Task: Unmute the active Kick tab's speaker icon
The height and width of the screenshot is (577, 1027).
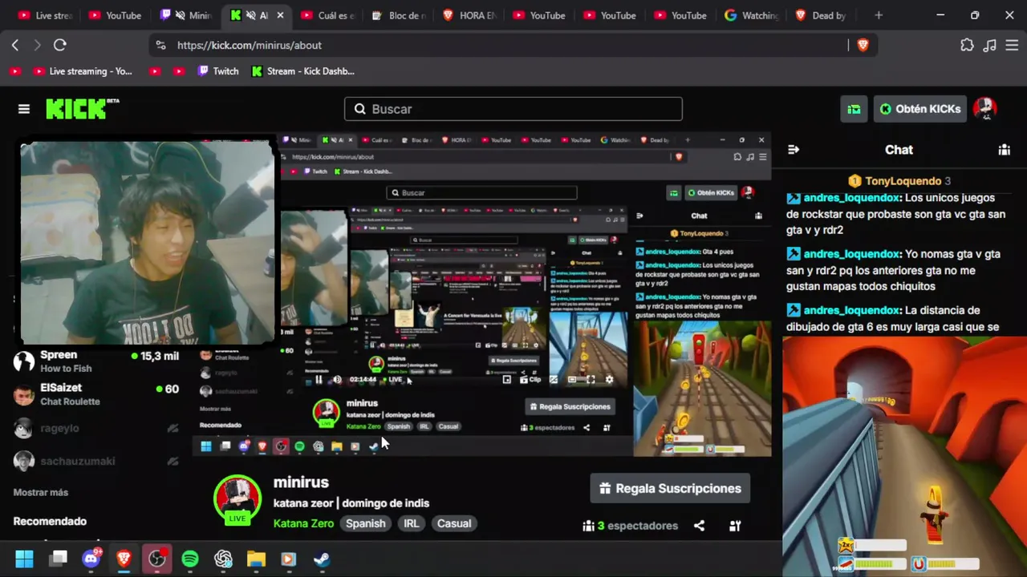Action: (x=251, y=15)
